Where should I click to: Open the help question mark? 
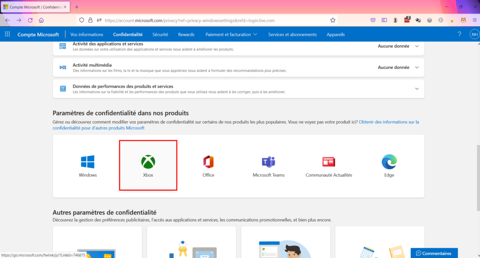coord(459,34)
